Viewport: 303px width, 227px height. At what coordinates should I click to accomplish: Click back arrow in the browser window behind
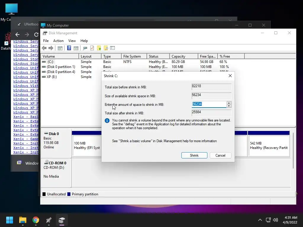click(17, 35)
